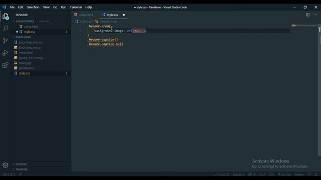The height and width of the screenshot is (180, 321).
Task: Open the Run menu
Action: click(x=64, y=7)
